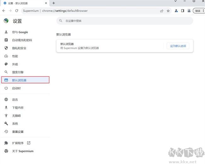Click the Supermium logo next to 设置
Screen dimensions: 205x164
(6, 21)
